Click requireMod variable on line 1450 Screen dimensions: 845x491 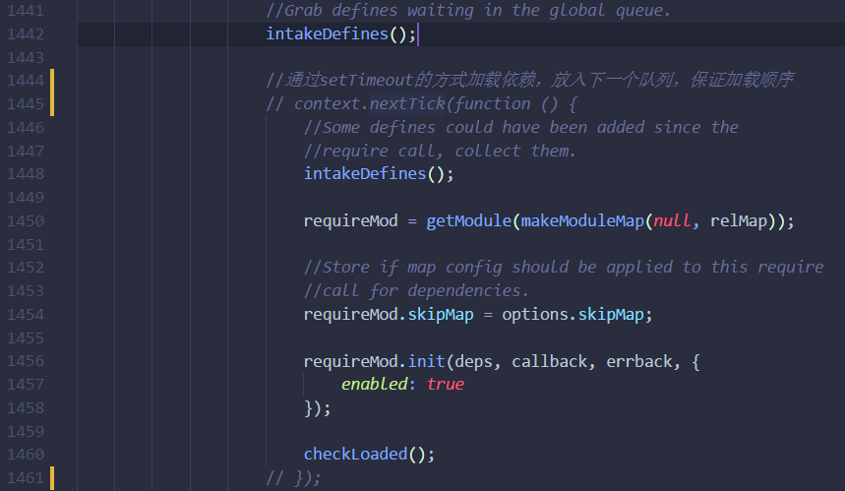[x=350, y=221]
